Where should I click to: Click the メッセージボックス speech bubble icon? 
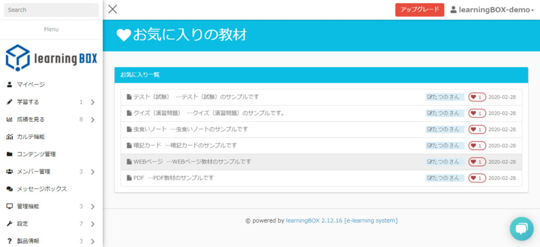pyautogui.click(x=9, y=189)
